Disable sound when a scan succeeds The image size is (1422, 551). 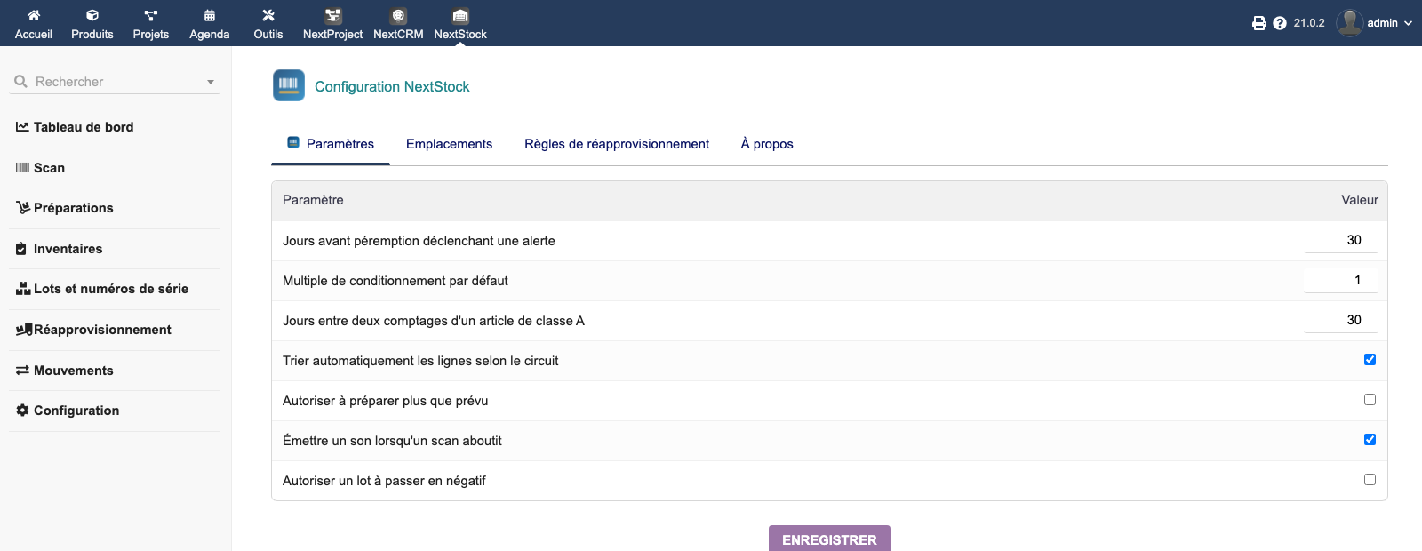click(1370, 440)
